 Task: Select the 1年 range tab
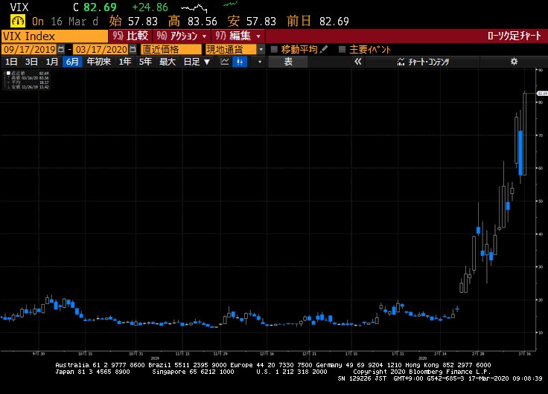tap(125, 62)
